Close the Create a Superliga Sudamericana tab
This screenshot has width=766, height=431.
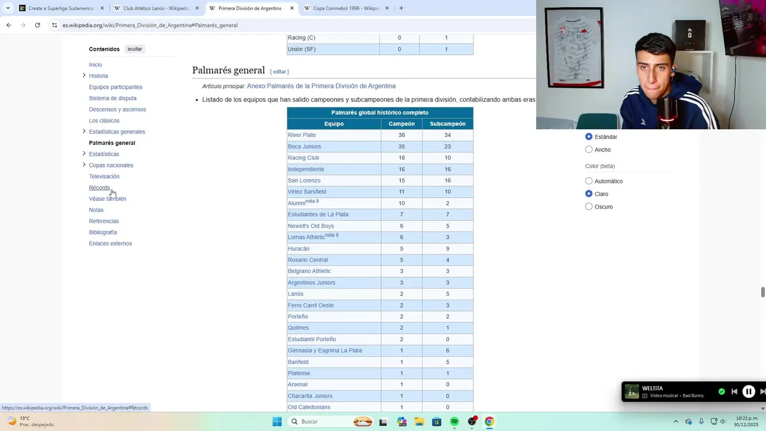coord(102,8)
